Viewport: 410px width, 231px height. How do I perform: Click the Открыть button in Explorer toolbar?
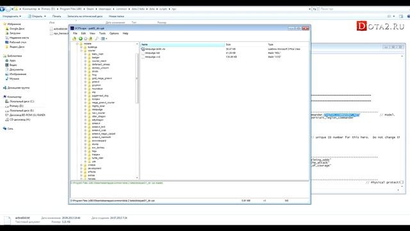click(x=37, y=16)
